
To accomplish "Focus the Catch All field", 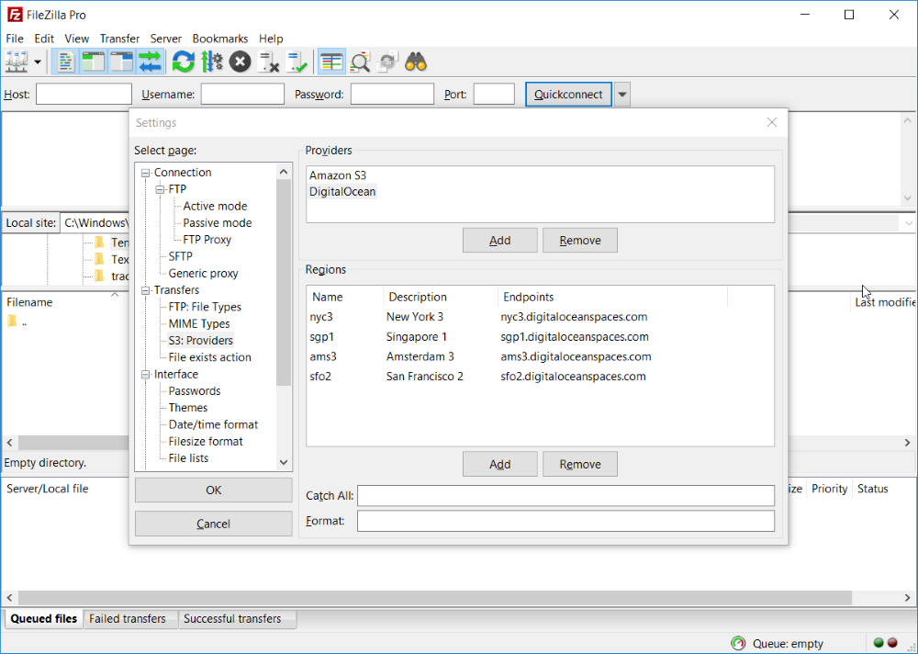I will point(566,496).
